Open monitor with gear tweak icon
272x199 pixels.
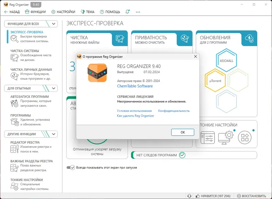[x=226, y=137]
